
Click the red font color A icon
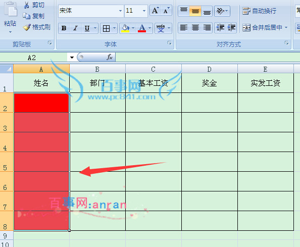tap(142, 28)
